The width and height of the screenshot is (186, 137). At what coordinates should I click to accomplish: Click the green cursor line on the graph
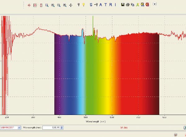click(93, 23)
